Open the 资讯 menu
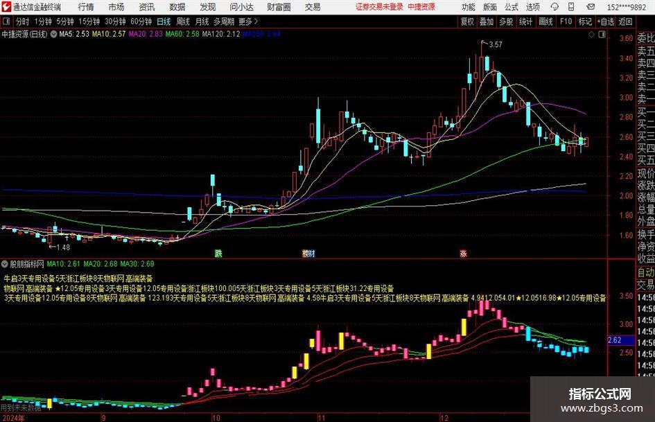655x422 pixels. tap(147, 7)
